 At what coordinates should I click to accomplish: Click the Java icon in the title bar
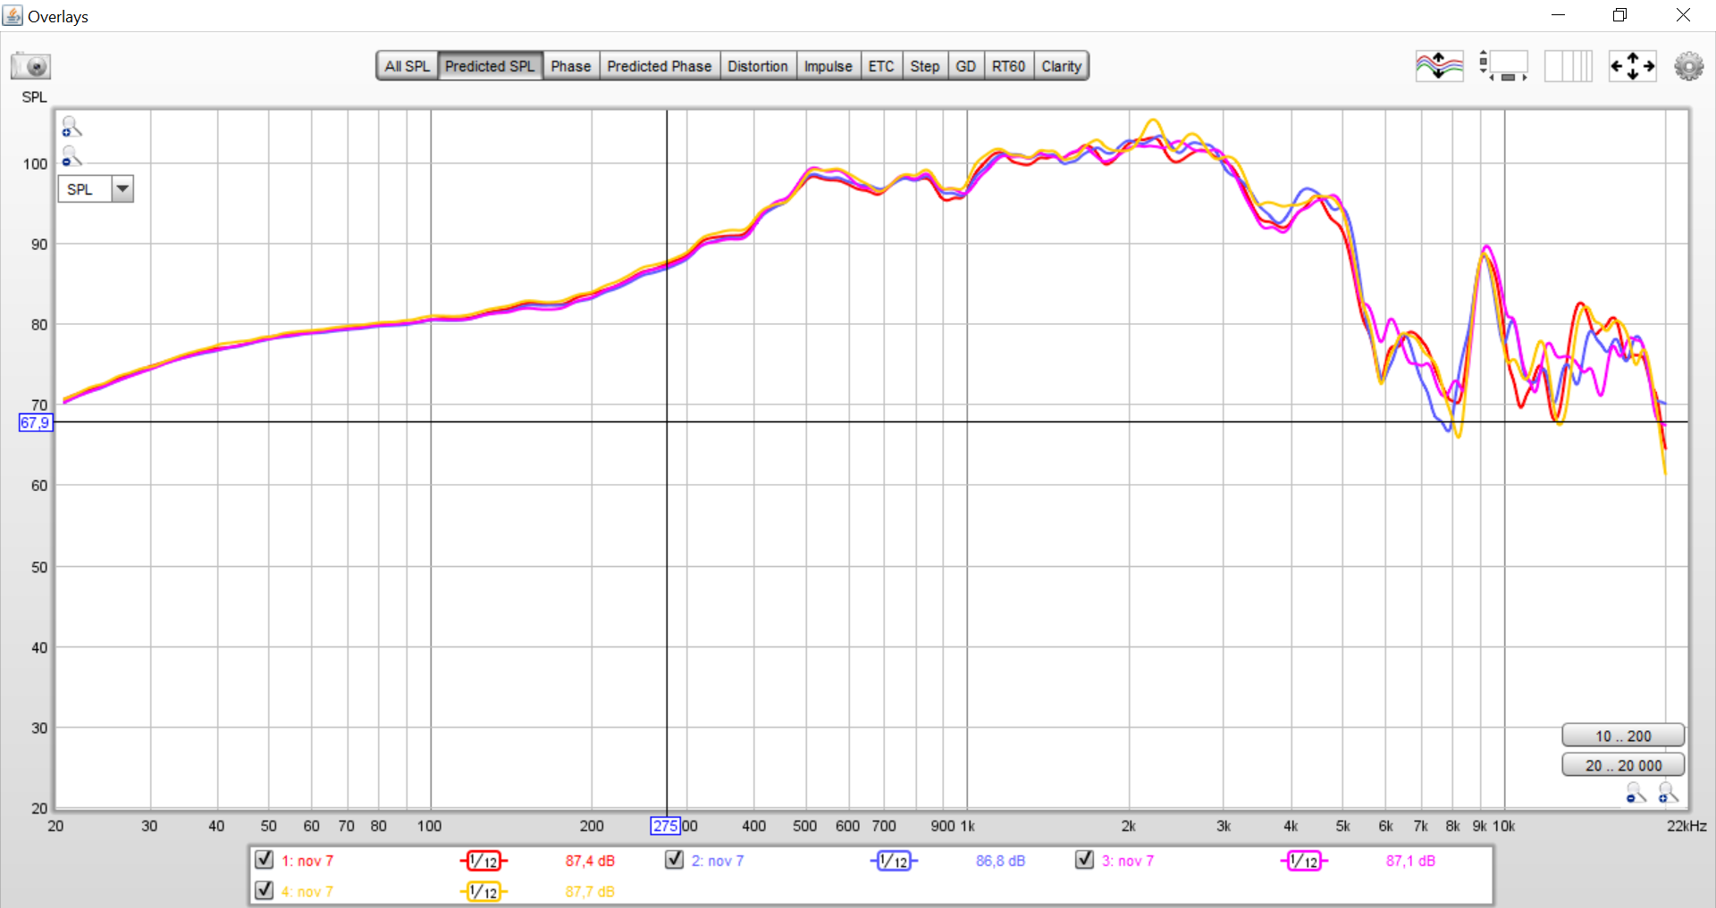[13, 15]
